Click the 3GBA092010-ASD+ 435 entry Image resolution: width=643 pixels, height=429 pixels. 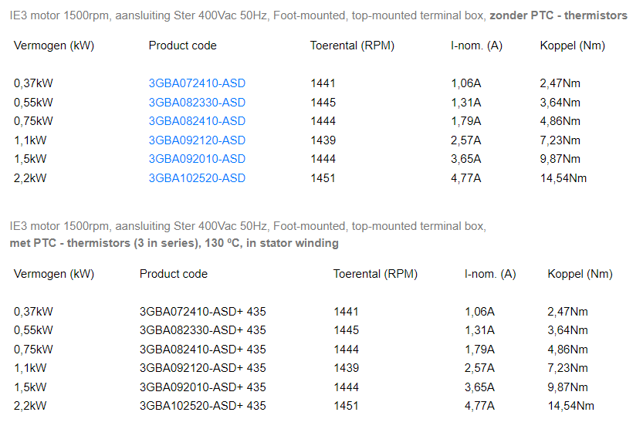[x=202, y=387]
